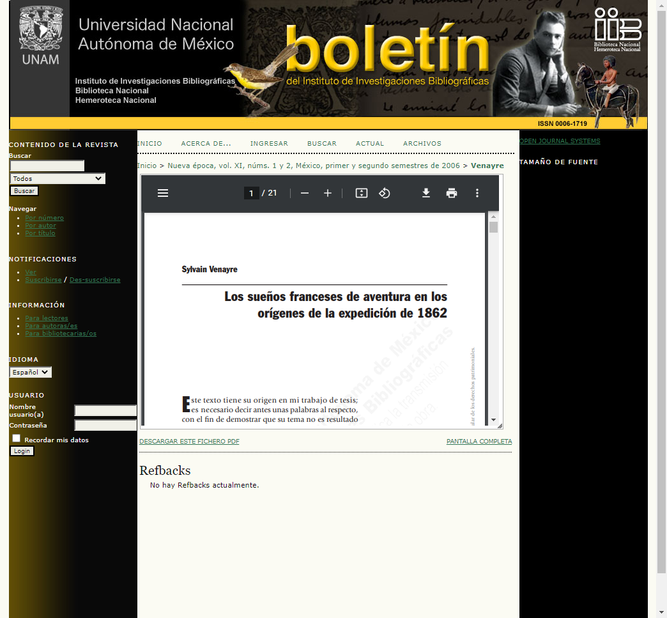Toggle Recordar mis datos checkbox
Screen dimensions: 667x618
coord(16,438)
